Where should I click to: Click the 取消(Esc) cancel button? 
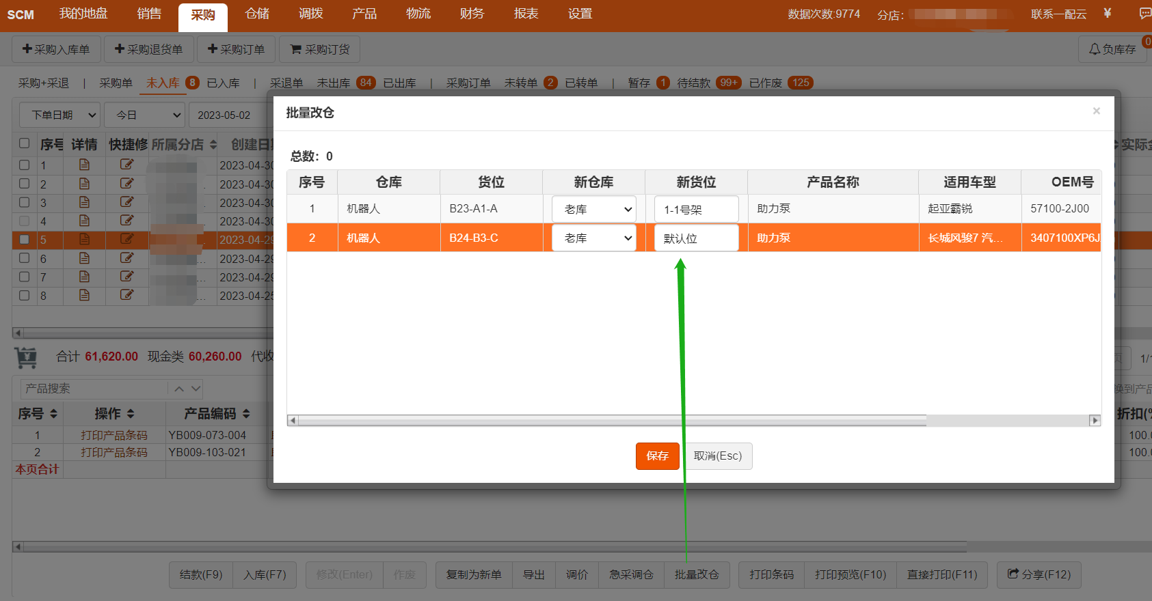click(717, 456)
